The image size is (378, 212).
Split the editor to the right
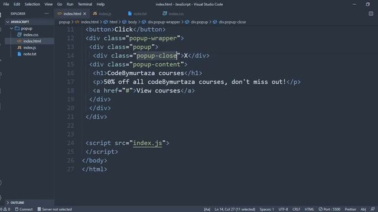[371, 14]
